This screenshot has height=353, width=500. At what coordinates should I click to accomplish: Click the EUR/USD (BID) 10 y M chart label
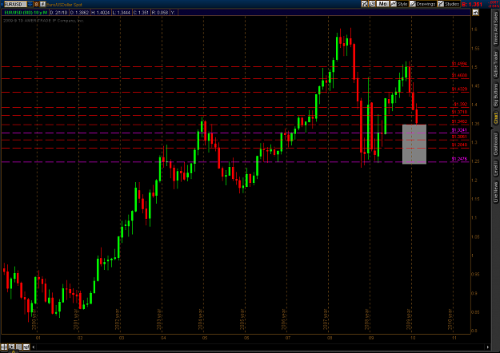(x=26, y=13)
